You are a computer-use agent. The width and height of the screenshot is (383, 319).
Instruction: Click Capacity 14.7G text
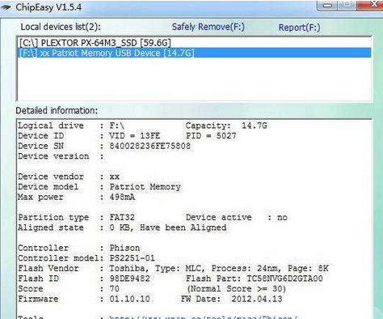pyautogui.click(x=226, y=125)
